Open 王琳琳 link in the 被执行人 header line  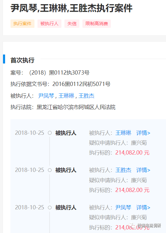[x=66, y=96]
